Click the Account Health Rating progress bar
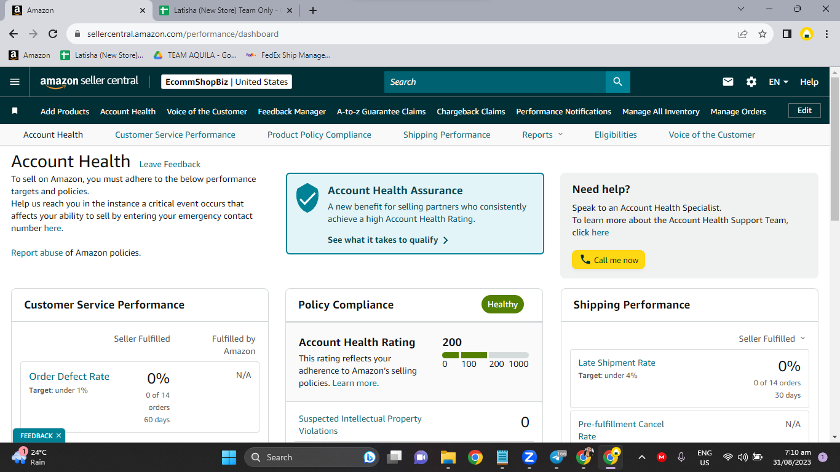Viewport: 840px width, 472px height. click(x=485, y=355)
